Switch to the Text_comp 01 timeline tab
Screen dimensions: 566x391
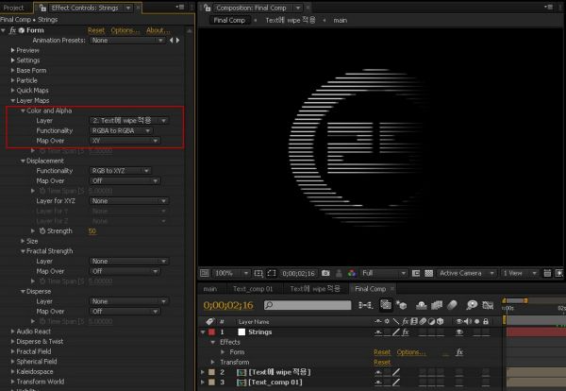click(x=253, y=289)
